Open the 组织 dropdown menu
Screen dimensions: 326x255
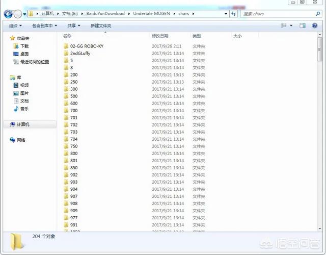click(x=15, y=25)
